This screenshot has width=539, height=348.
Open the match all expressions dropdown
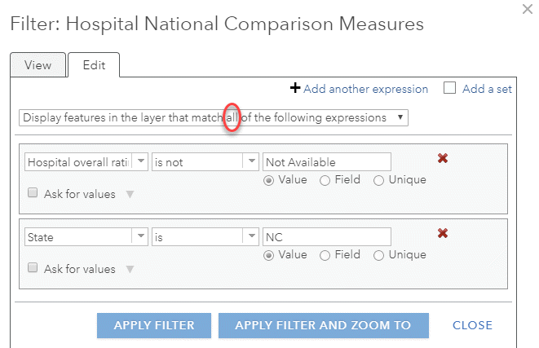(x=214, y=118)
